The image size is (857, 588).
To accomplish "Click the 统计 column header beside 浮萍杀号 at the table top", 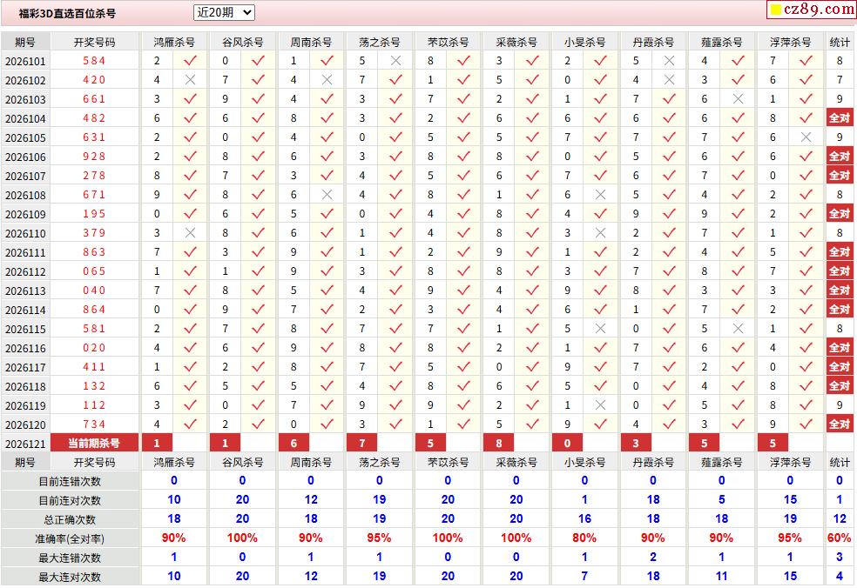I will (840, 42).
